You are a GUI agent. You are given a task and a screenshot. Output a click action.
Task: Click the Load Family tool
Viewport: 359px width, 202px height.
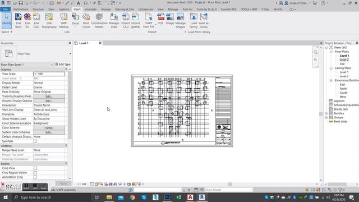coord(194,21)
